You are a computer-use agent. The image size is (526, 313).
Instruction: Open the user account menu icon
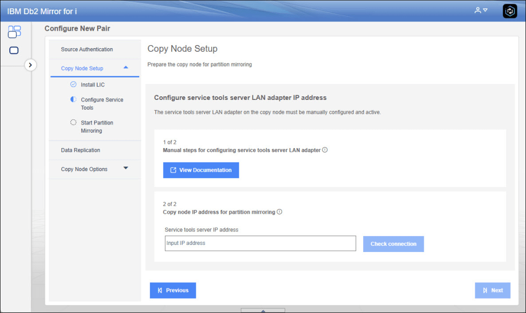pyautogui.click(x=478, y=10)
